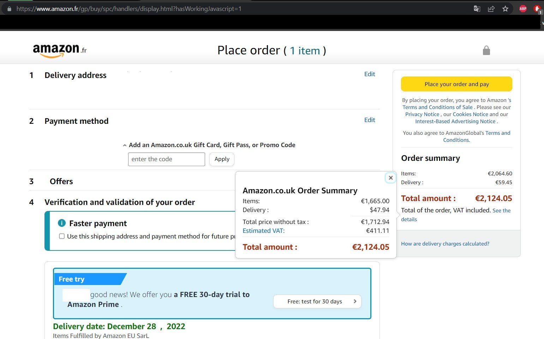Click the 'Items Fulfilled by Amazon EU SarL' text

tap(101, 336)
